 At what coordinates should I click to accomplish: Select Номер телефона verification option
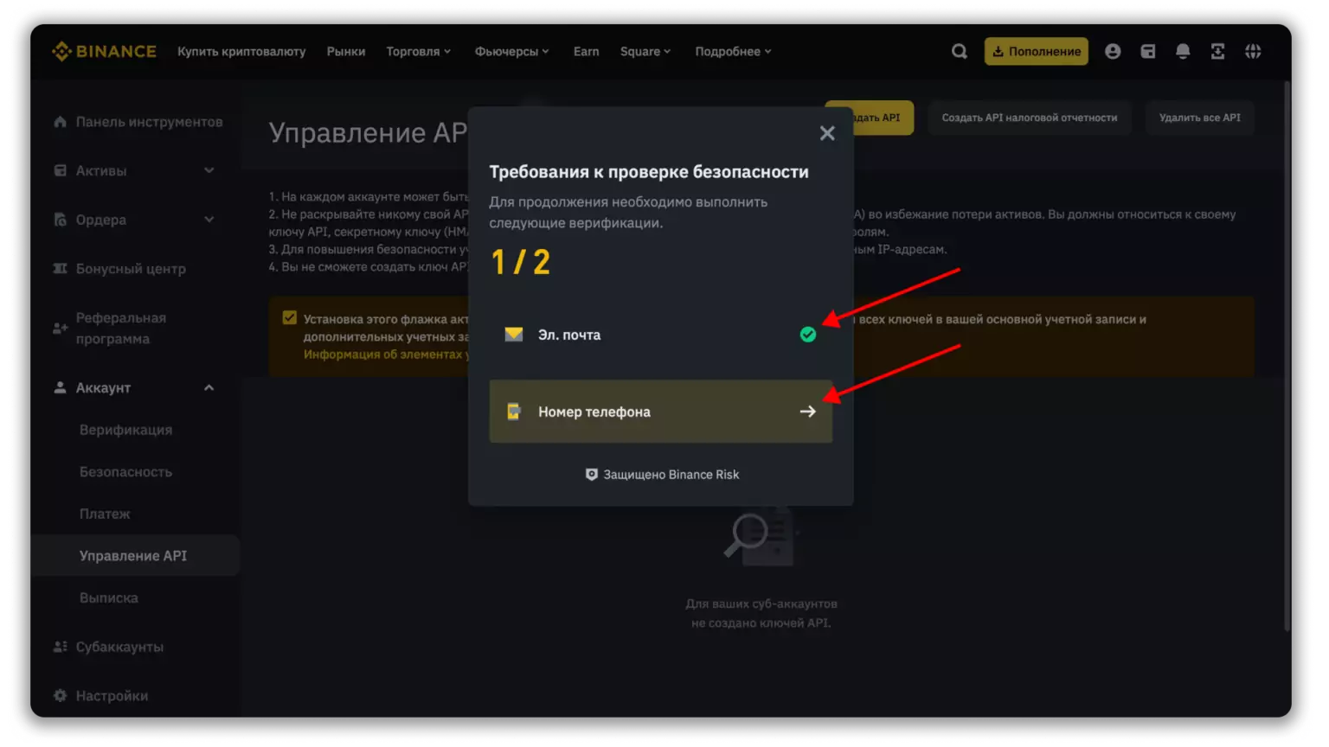(661, 412)
